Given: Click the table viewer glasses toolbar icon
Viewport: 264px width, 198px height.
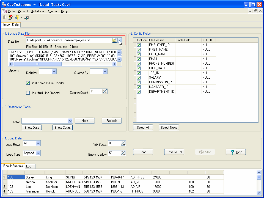Looking at the screenshot, I should (x=26, y=17).
